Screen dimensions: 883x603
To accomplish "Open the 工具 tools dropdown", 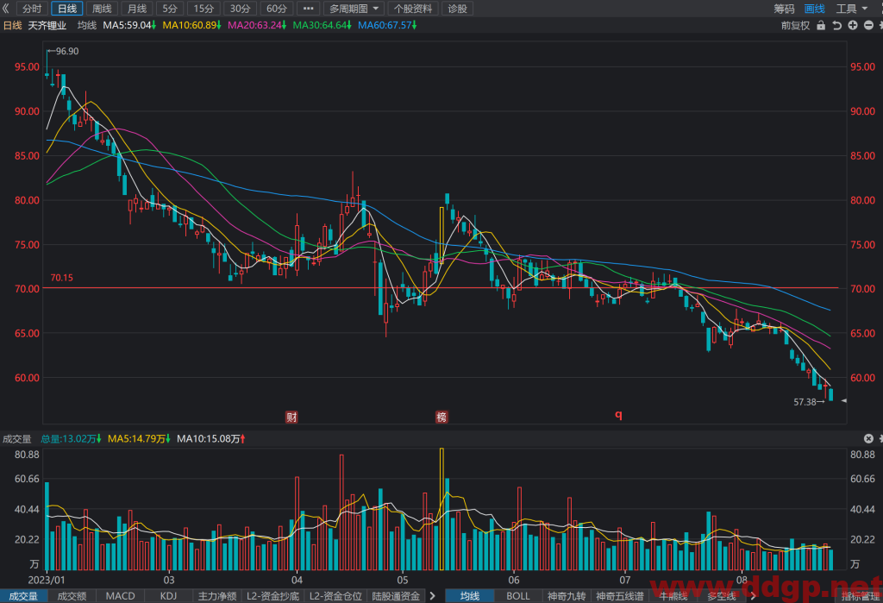I will [x=851, y=9].
